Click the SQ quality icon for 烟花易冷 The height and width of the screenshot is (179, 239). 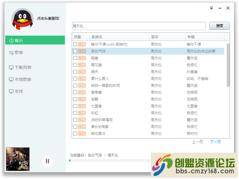(x=82, y=133)
